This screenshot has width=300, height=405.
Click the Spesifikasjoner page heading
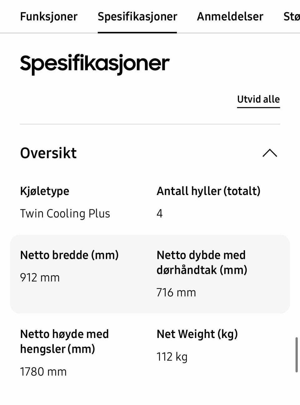point(95,64)
